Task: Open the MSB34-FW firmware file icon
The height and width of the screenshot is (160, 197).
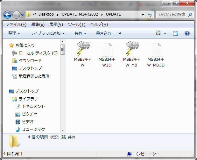Action: pos(82,49)
